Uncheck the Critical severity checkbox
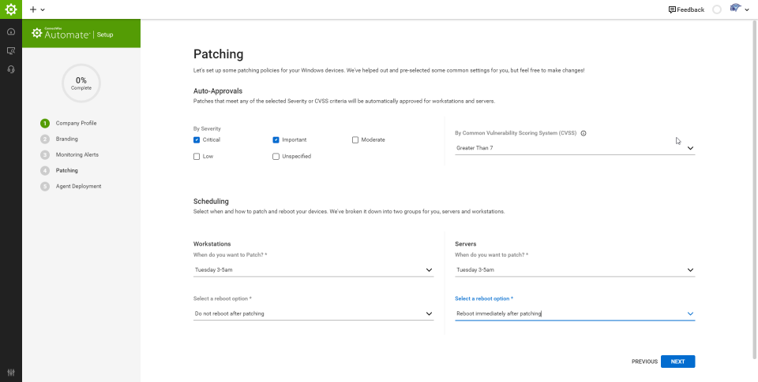 (x=197, y=139)
